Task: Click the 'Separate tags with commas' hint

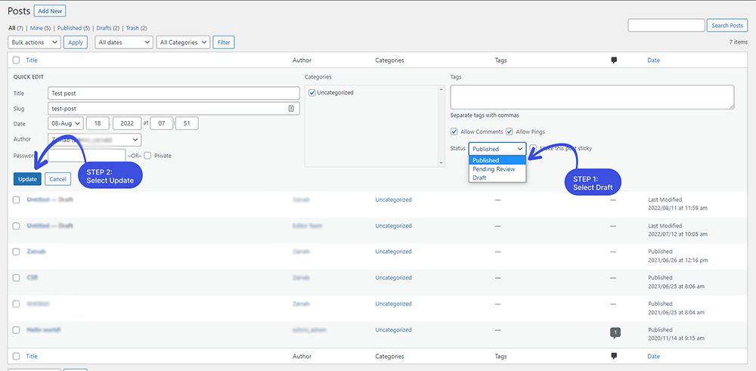Action: tap(485, 116)
